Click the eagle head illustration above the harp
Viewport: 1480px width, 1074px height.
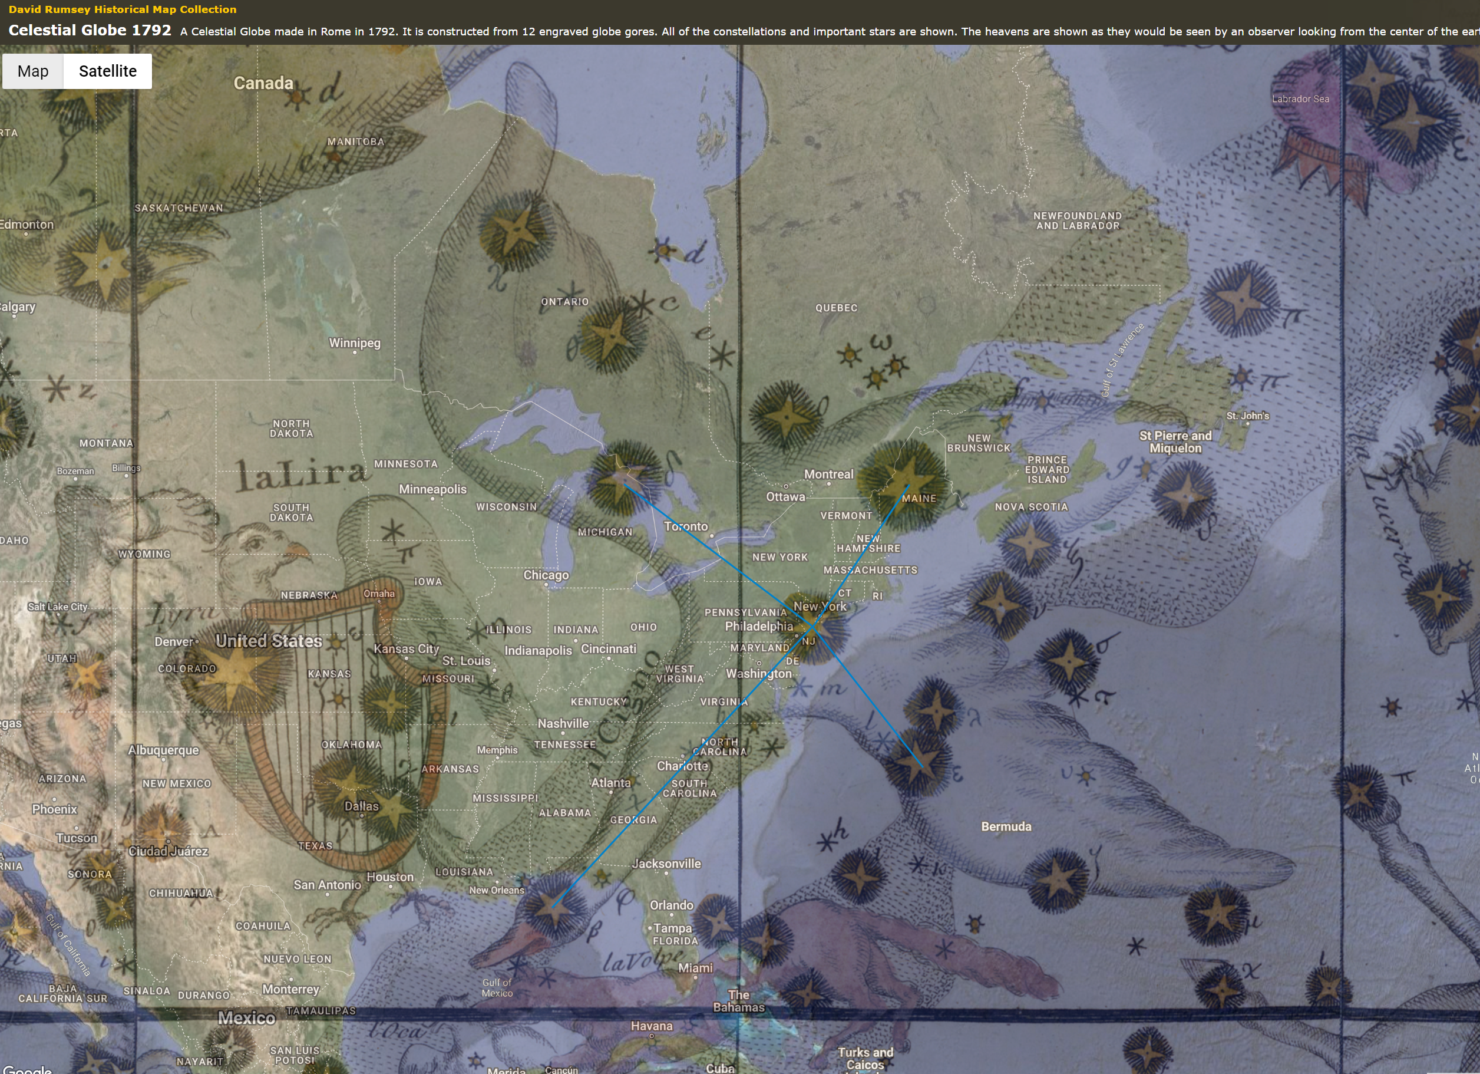(261, 547)
